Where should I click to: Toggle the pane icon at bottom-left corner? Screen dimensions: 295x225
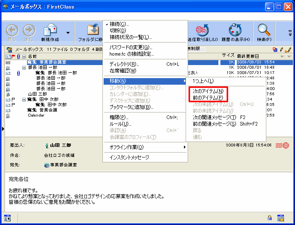[x=7, y=218]
